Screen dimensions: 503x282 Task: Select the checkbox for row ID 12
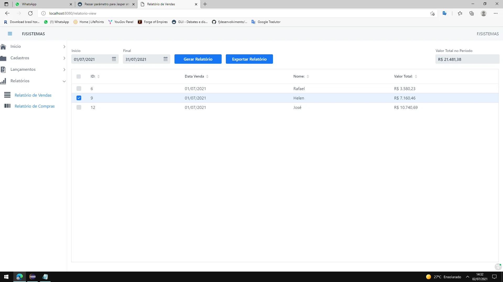pos(79,107)
